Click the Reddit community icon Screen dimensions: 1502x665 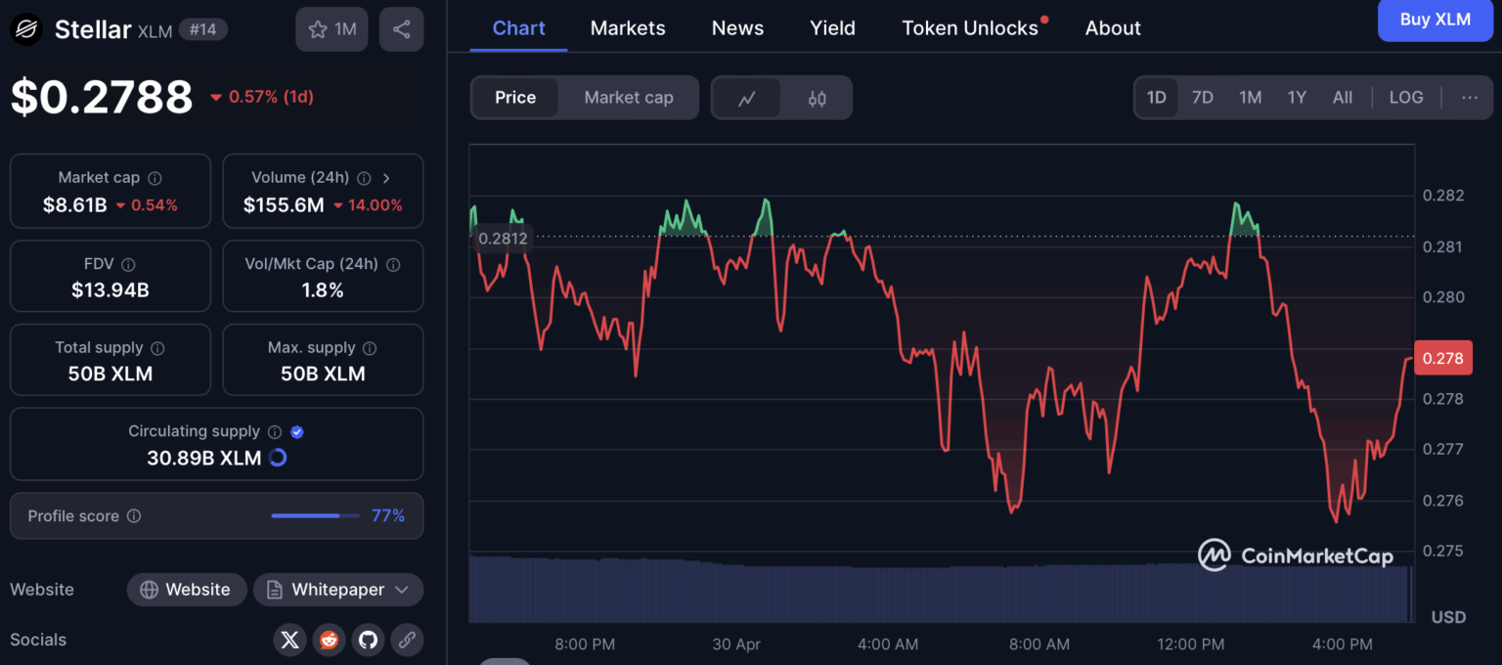329,640
